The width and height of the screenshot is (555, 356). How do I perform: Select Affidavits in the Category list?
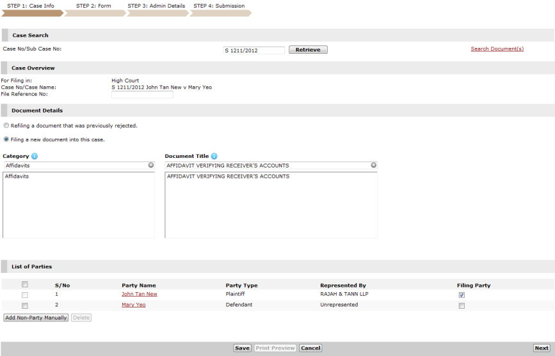click(x=17, y=176)
